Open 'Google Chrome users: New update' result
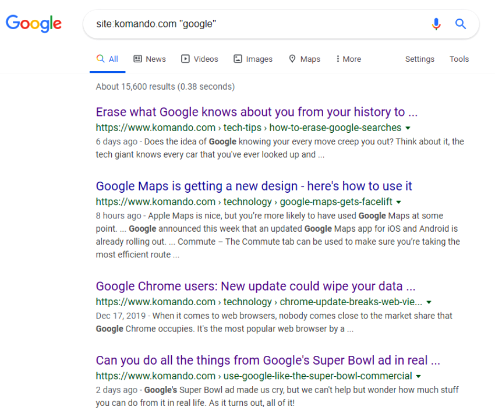 coord(256,287)
